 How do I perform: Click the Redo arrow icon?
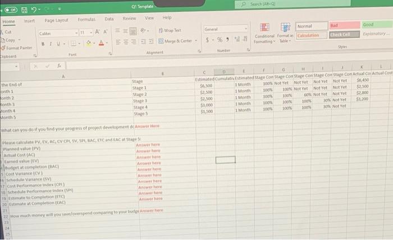pyautogui.click(x=47, y=10)
